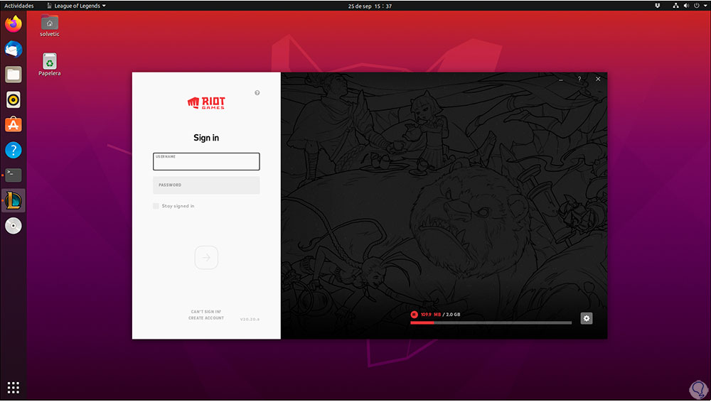Open the Can't sign in link
This screenshot has width=711, height=402.
(206, 312)
